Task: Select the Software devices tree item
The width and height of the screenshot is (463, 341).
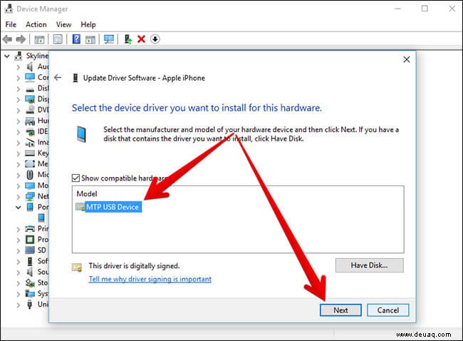Action: point(36,261)
